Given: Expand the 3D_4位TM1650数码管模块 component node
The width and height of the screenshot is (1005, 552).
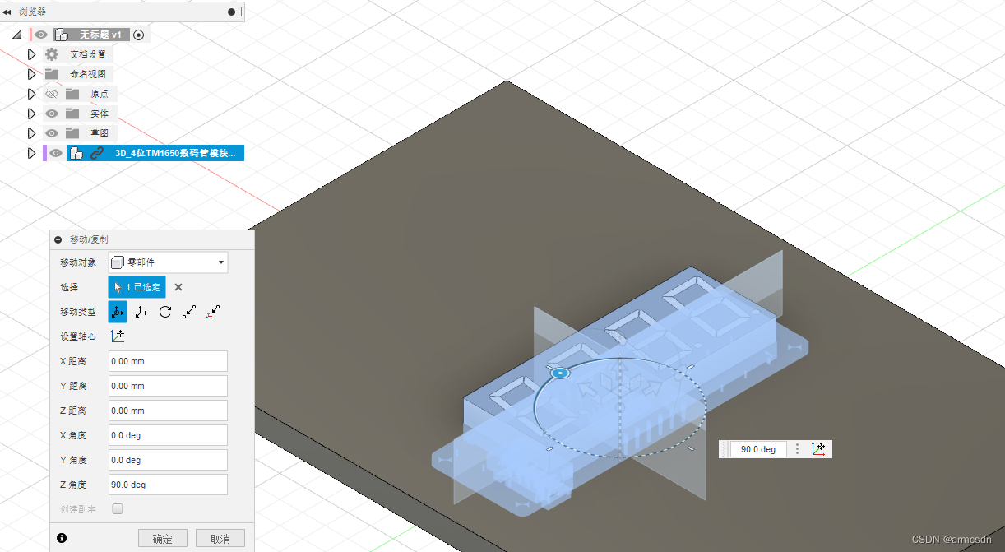Looking at the screenshot, I should [x=32, y=153].
